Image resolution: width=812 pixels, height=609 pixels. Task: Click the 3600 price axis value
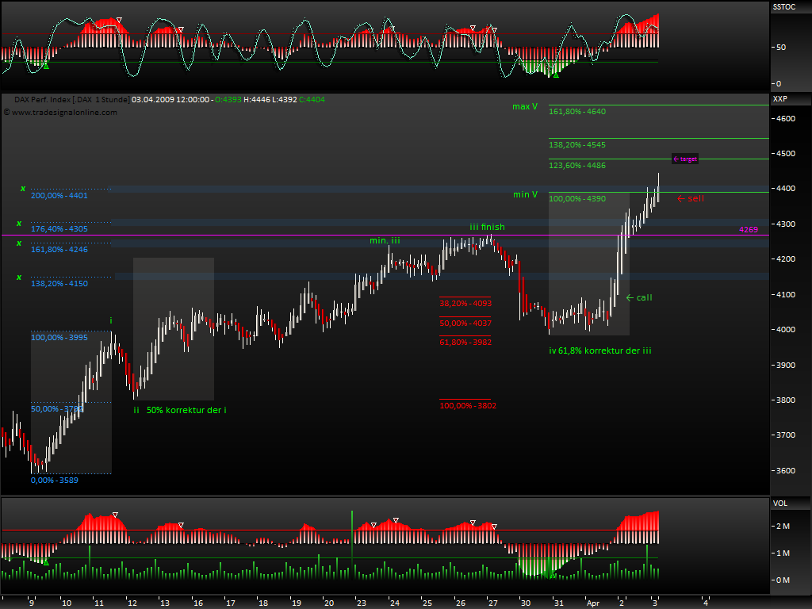coord(786,470)
